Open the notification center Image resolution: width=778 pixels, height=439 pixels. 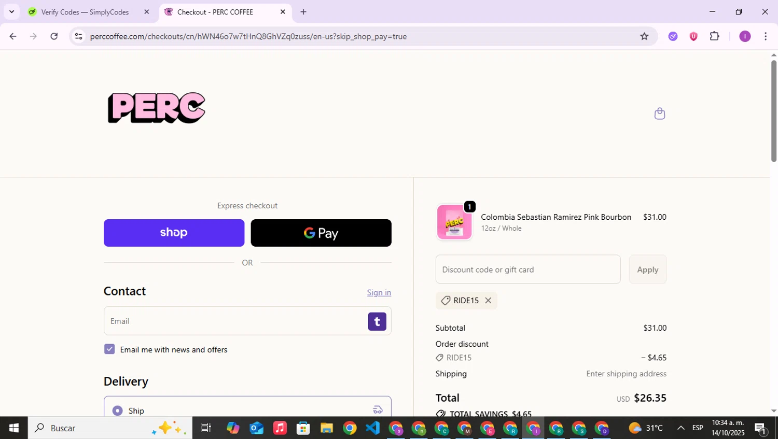pos(760,428)
